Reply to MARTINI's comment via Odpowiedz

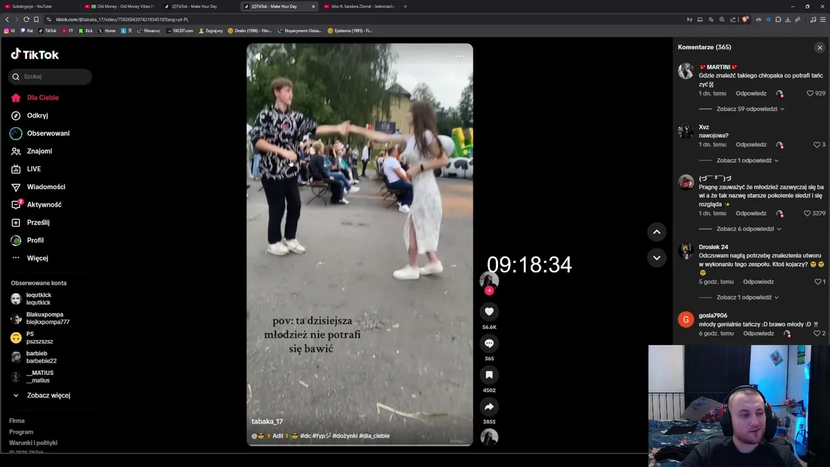(751, 93)
